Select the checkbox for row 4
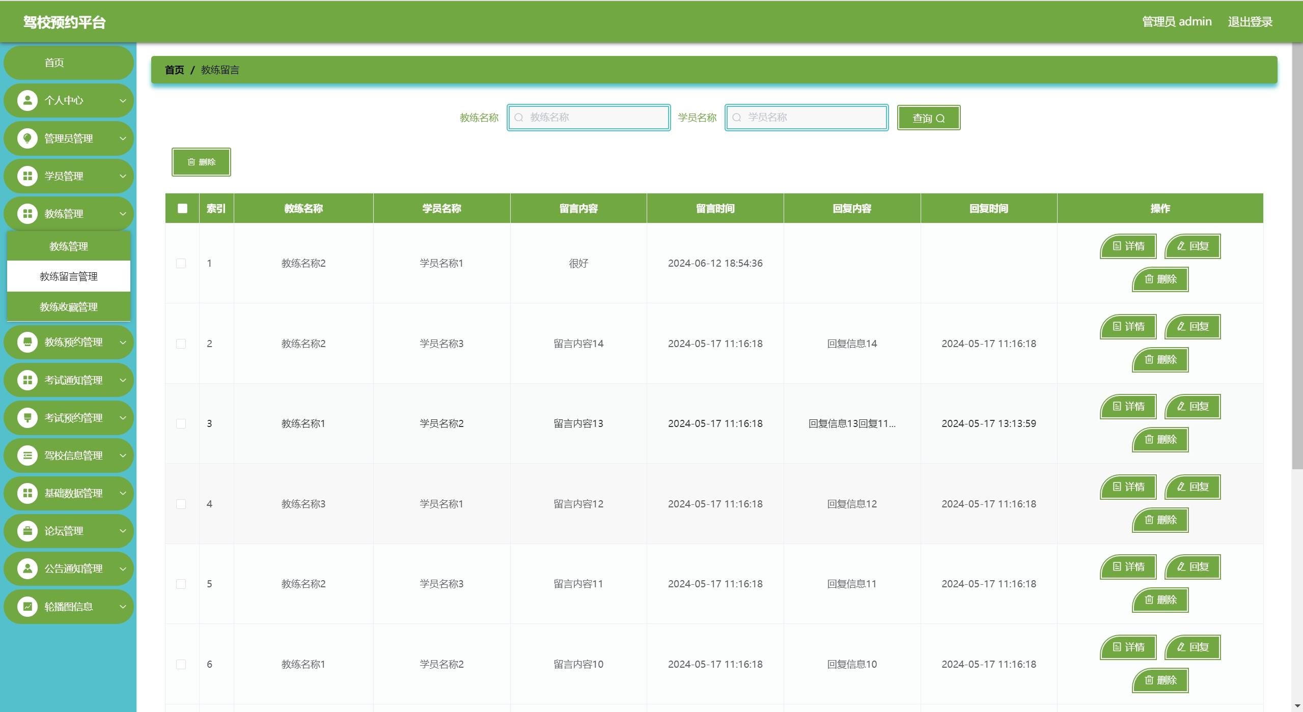 [181, 504]
